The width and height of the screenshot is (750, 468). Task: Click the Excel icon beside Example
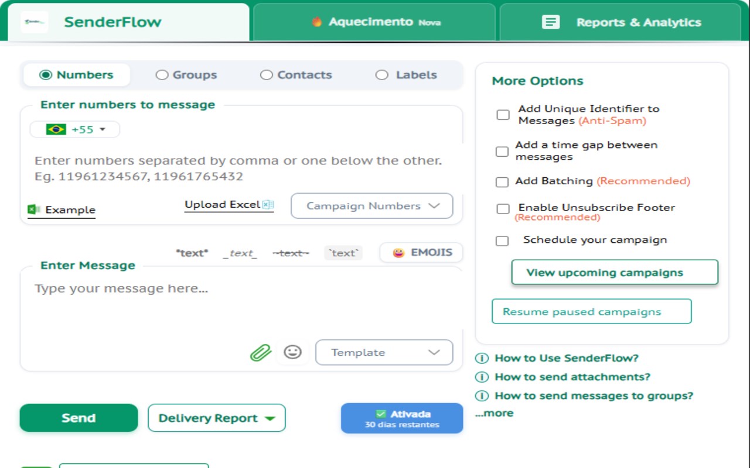[33, 209]
